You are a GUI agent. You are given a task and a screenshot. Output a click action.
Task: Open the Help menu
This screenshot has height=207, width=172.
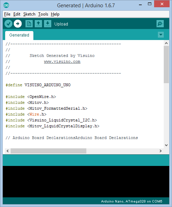coord(55,14)
